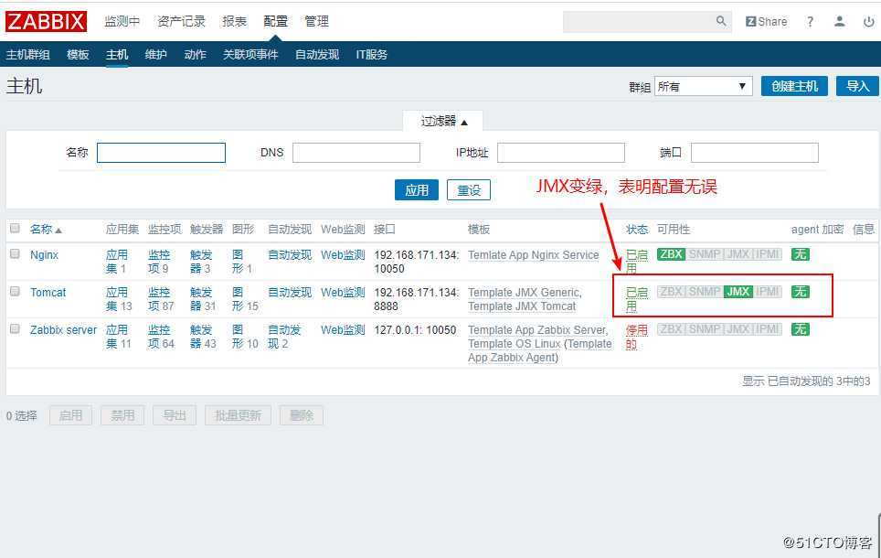
Task: Check the checkbox next to Nginx
Action: click(x=15, y=254)
